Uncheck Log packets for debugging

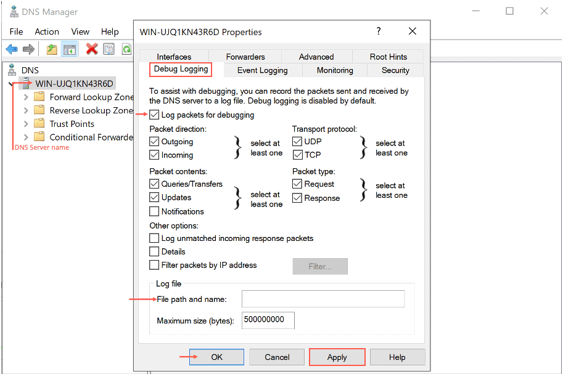154,115
